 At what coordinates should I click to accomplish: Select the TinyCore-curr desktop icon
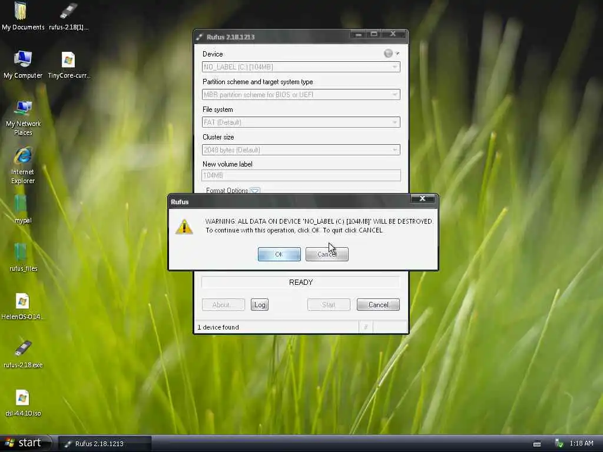(69, 65)
